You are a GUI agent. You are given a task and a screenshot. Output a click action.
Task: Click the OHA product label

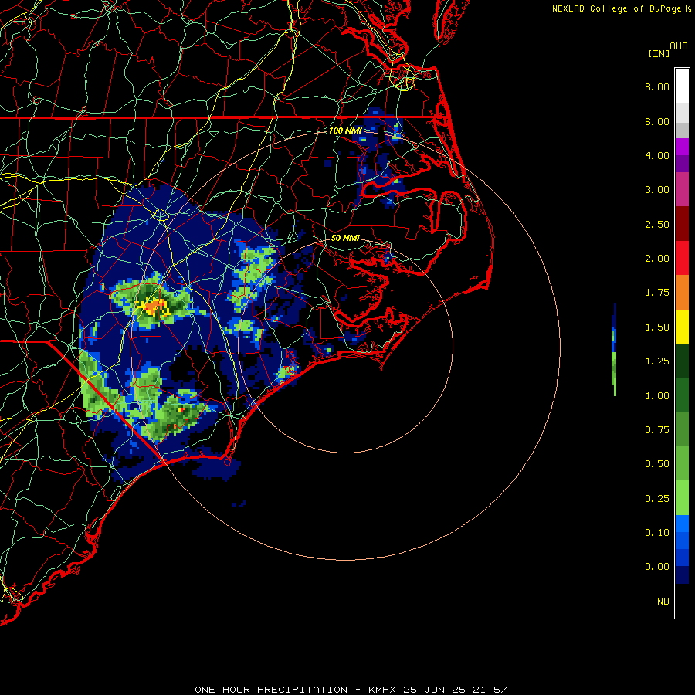click(x=679, y=46)
